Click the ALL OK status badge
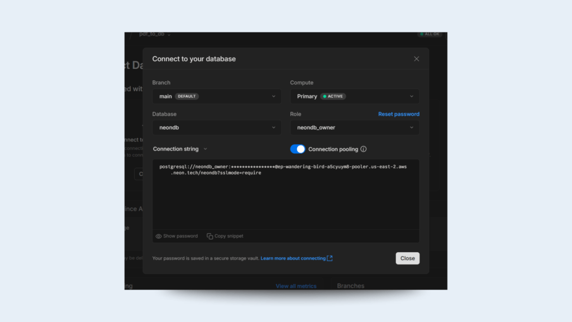 [x=430, y=34]
